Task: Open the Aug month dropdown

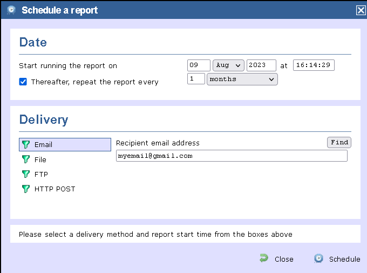Action: (228, 65)
